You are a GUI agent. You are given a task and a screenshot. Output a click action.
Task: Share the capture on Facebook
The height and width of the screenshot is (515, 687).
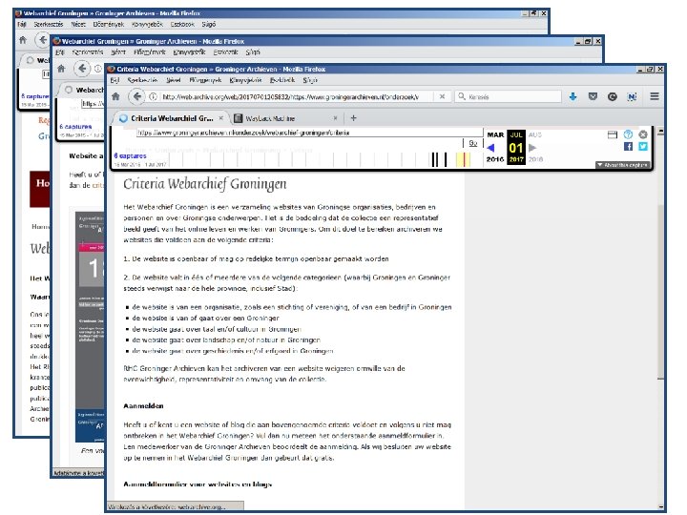click(628, 147)
